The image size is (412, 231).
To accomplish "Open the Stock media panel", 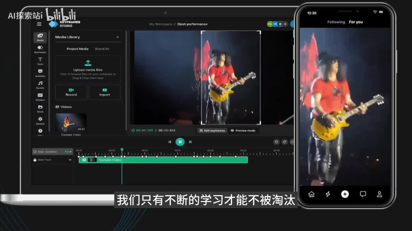I will point(40,108).
